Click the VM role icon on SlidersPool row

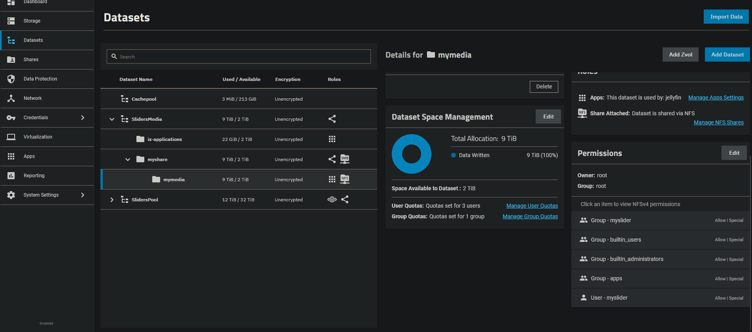[332, 199]
